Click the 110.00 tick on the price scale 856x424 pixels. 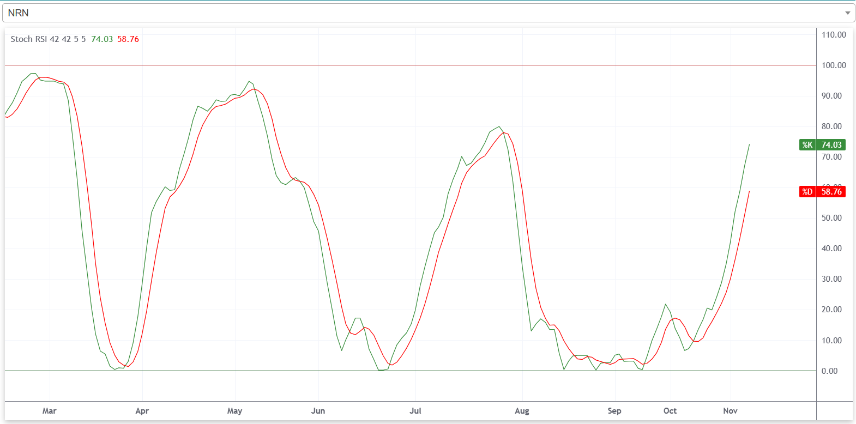tap(834, 35)
